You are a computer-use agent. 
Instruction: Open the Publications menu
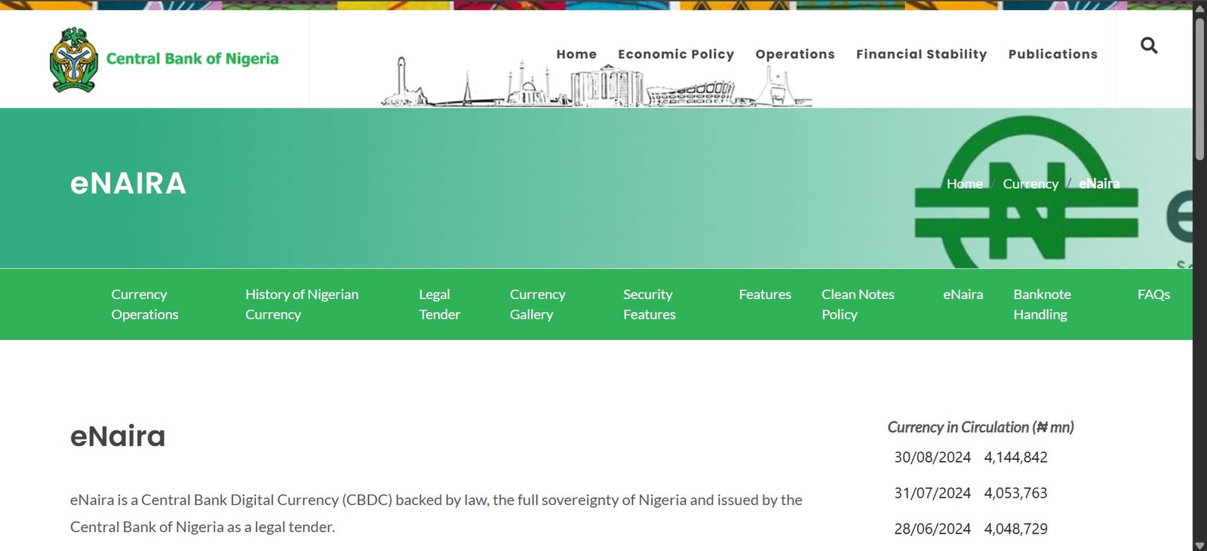click(1053, 54)
